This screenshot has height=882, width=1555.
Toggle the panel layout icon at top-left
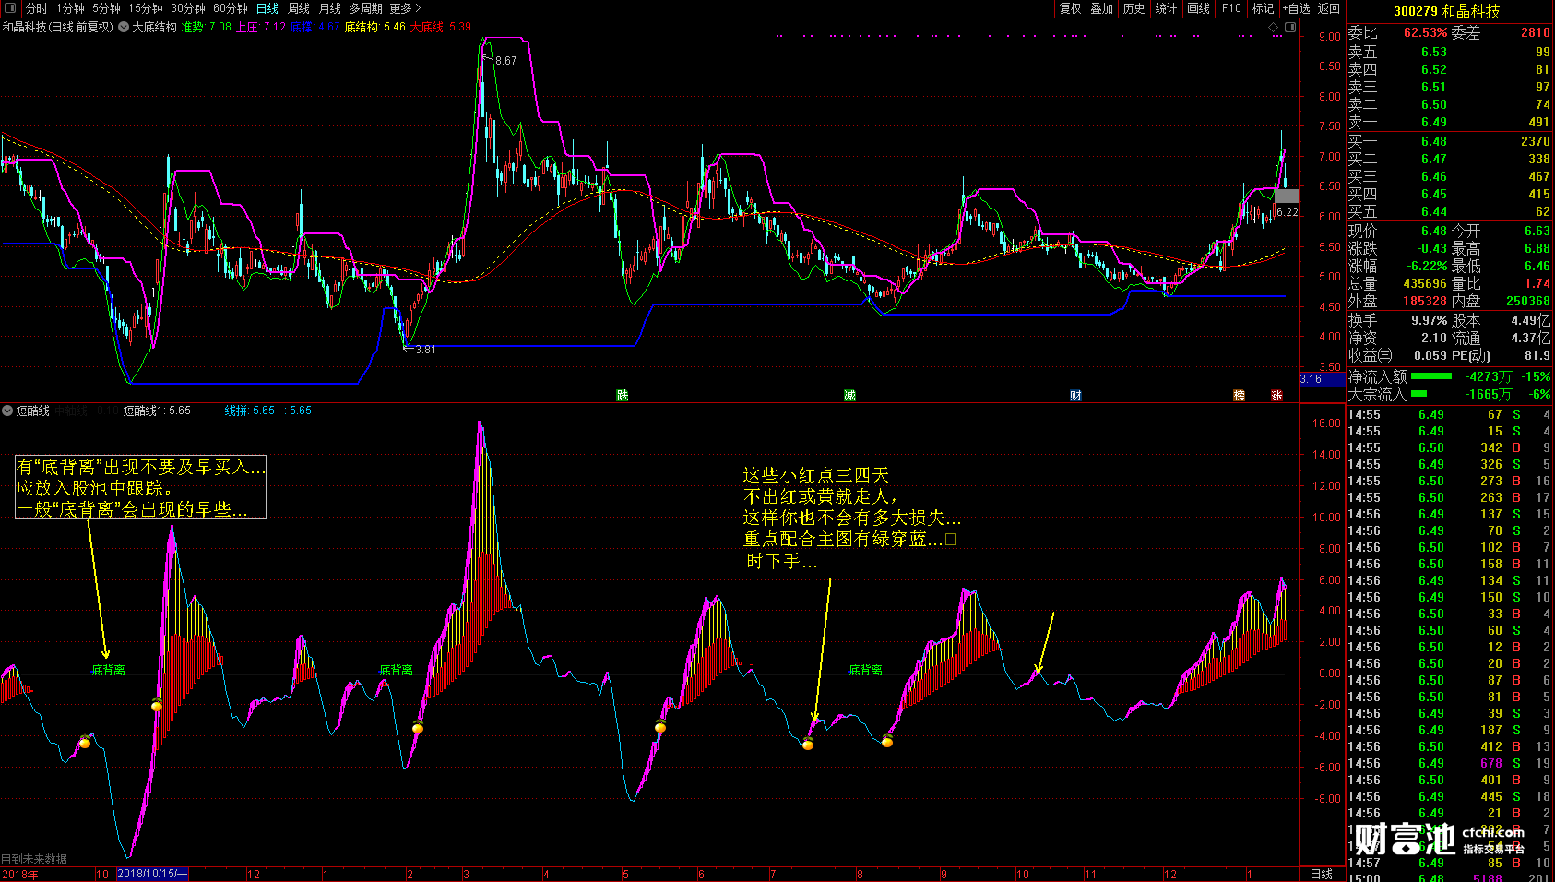pyautogui.click(x=9, y=8)
